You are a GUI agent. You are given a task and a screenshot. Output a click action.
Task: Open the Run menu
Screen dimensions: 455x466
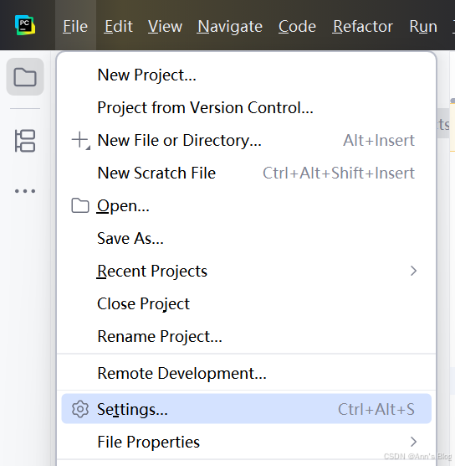point(423,27)
